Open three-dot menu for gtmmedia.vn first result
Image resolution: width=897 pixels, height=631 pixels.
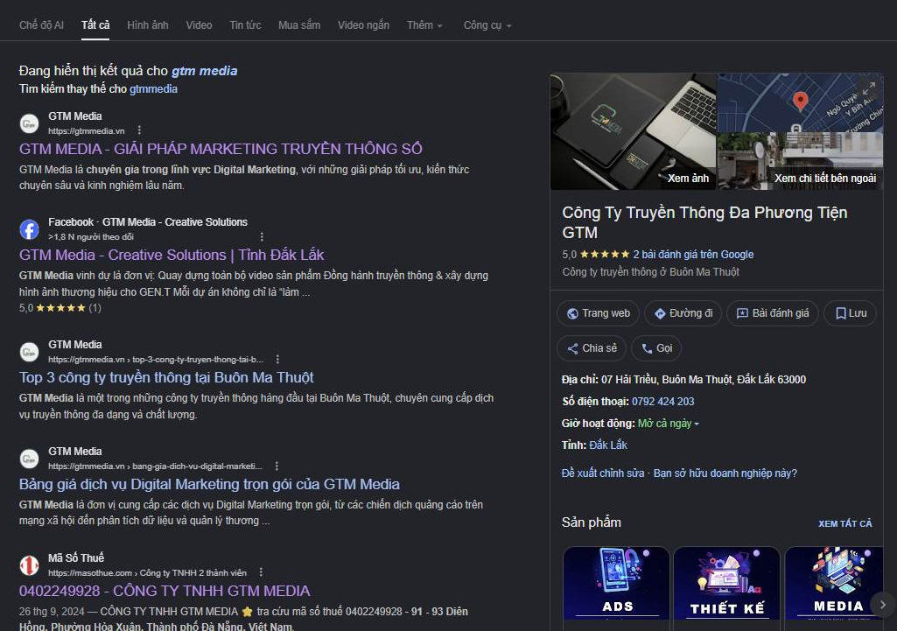139,130
